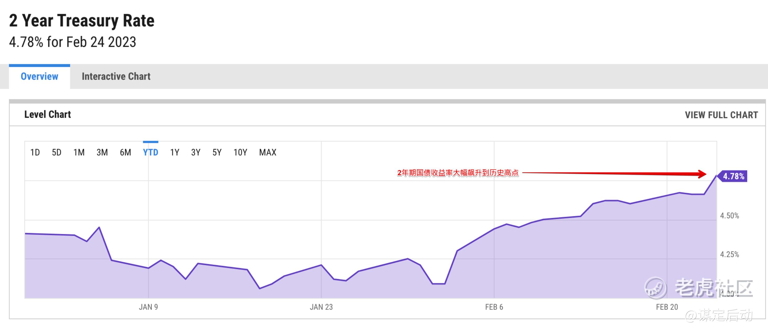This screenshot has width=768, height=333.
Task: Switch the chart to 3Y range
Action: [196, 152]
